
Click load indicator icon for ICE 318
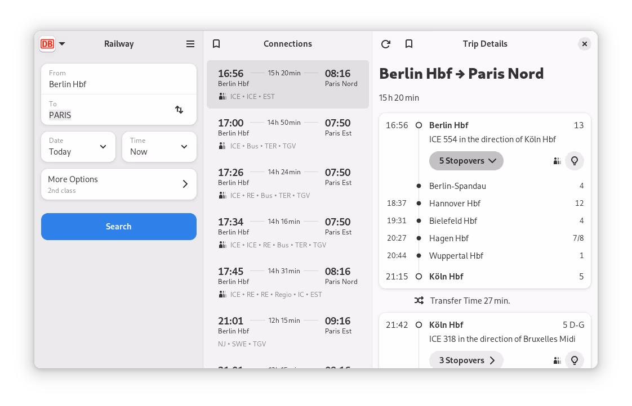557,360
